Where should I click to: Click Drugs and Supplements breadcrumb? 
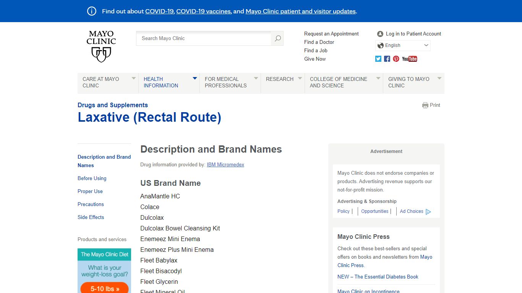[x=113, y=105]
